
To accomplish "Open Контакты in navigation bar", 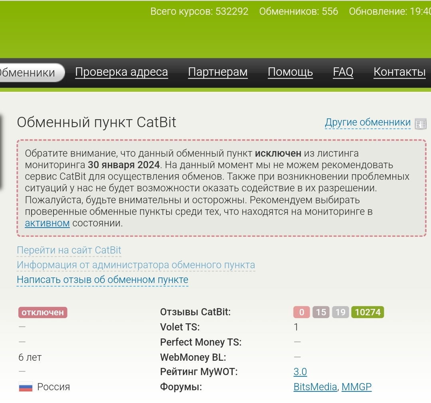I will click(x=399, y=72).
